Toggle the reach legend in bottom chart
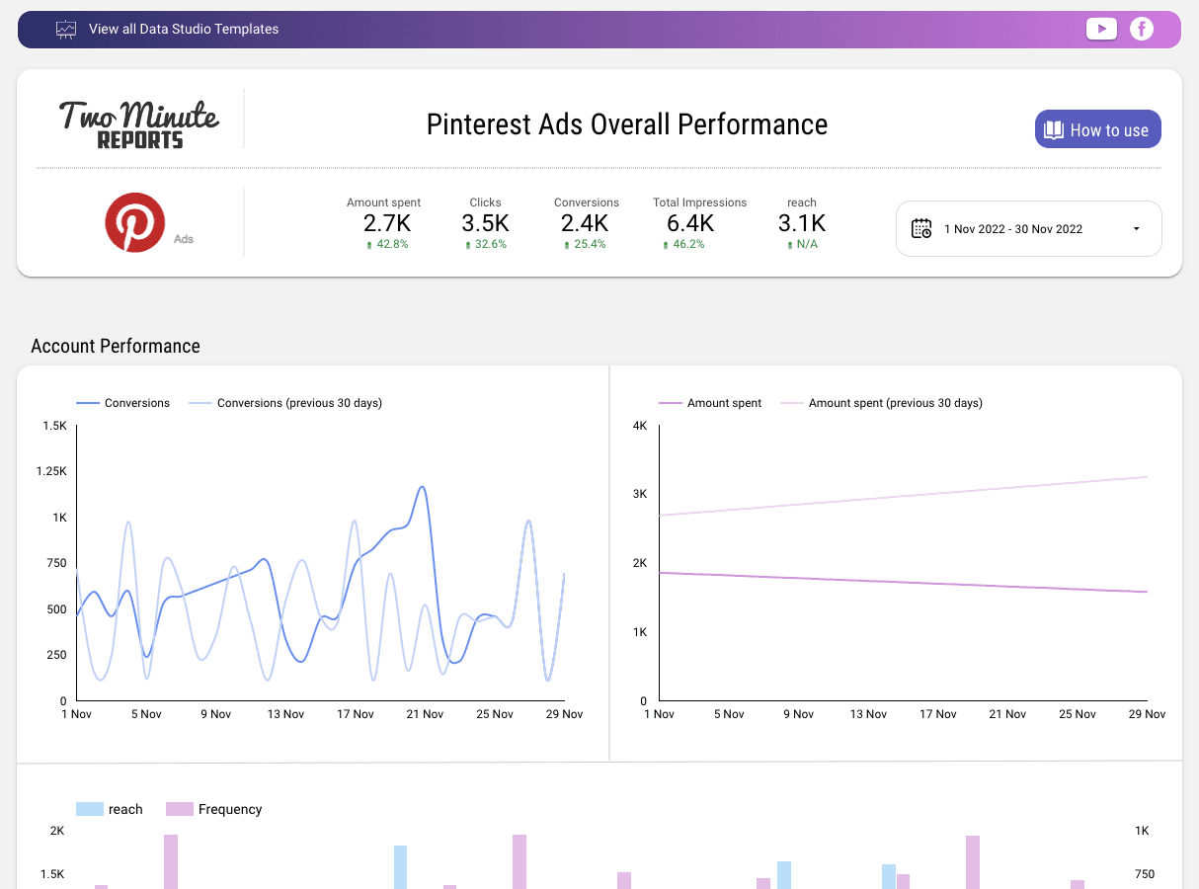The width and height of the screenshot is (1199, 889). click(x=110, y=809)
